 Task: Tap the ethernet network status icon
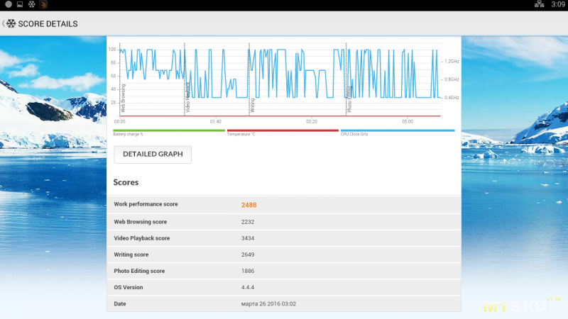tap(539, 4)
